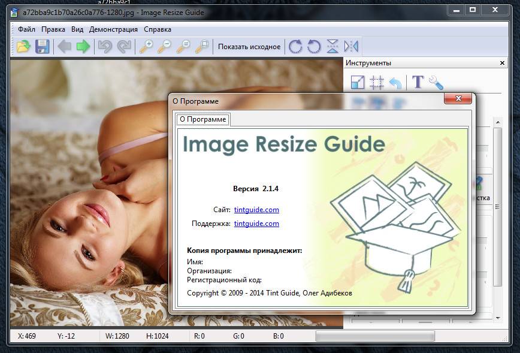The image size is (520, 353).
Task: Click the B:0 status bar value
Action: point(279,336)
